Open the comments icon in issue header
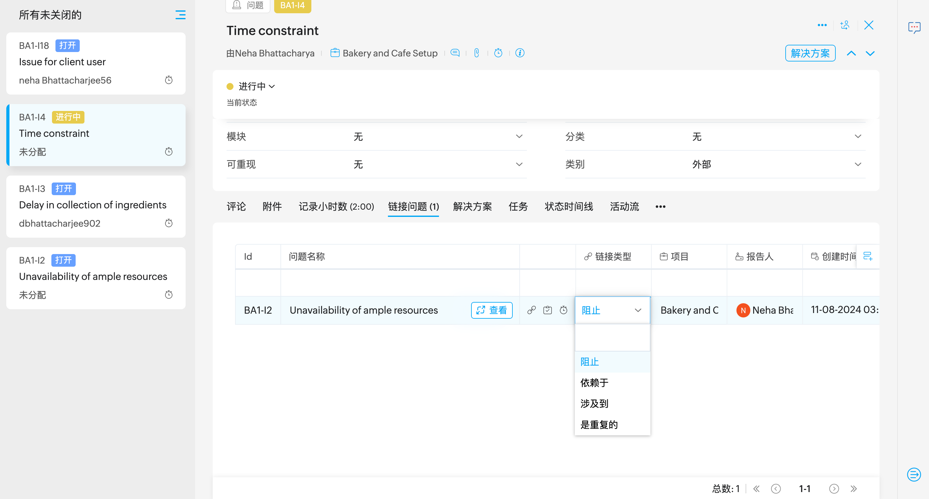 (455, 53)
